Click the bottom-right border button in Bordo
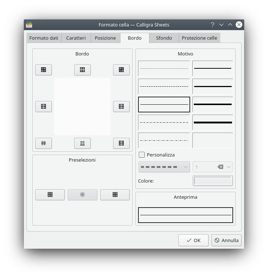Image resolution: width=268 pixels, height=277 pixels. point(121,143)
